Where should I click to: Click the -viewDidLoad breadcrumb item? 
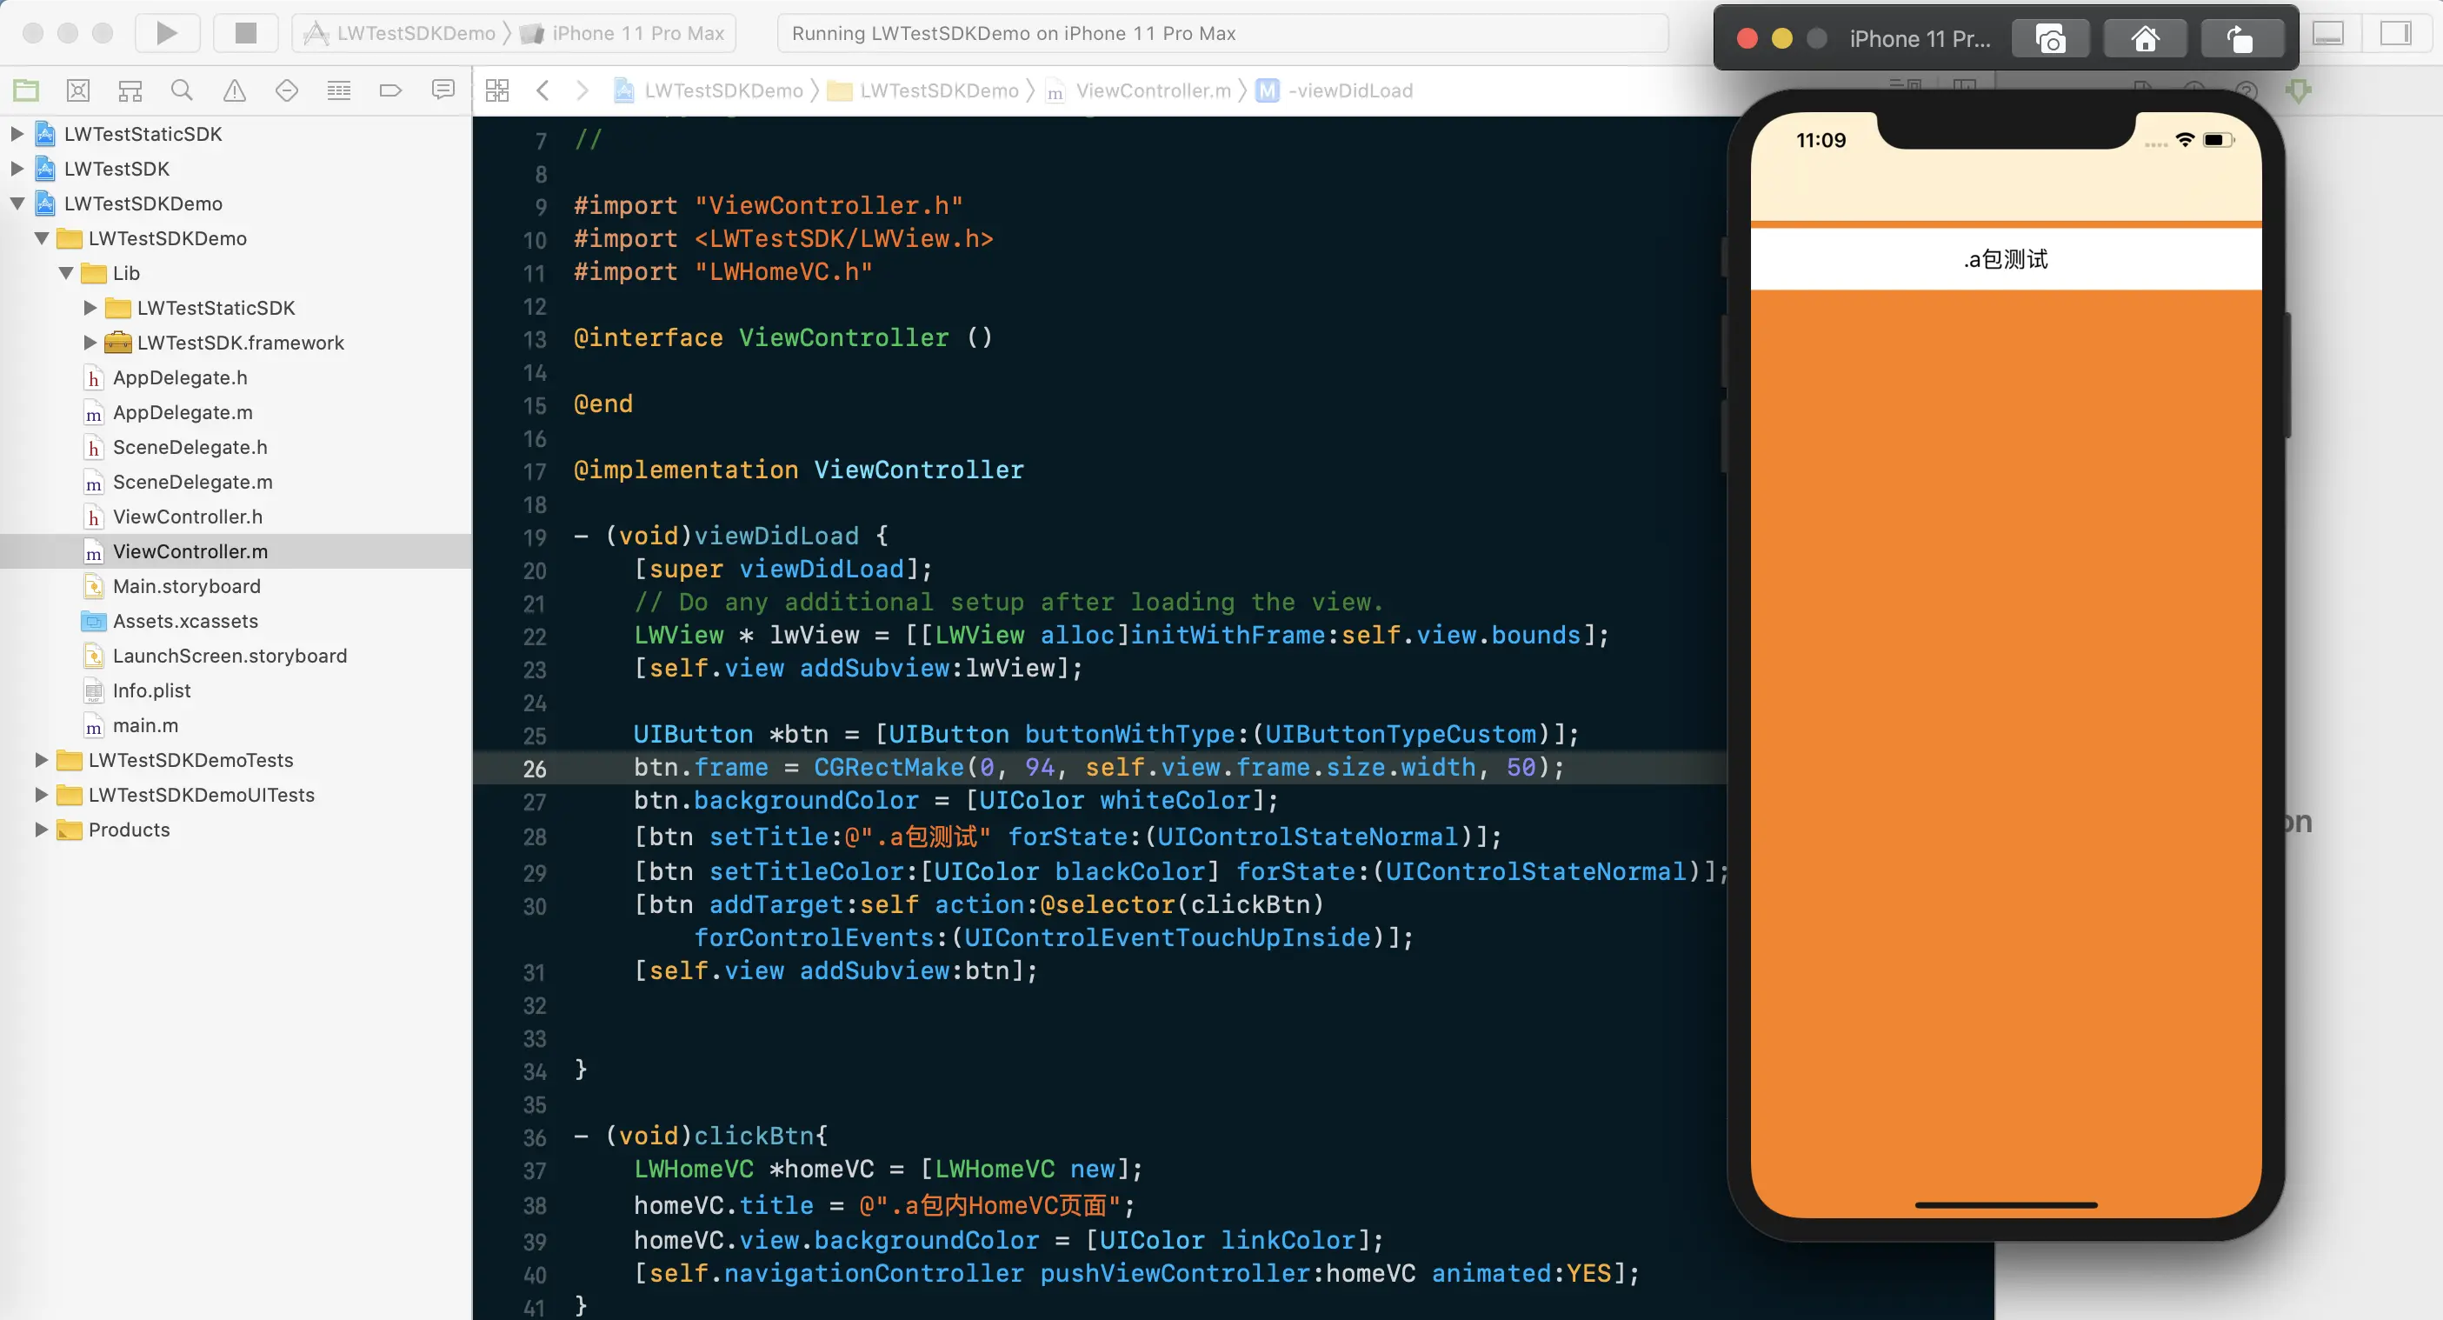pyautogui.click(x=1348, y=90)
